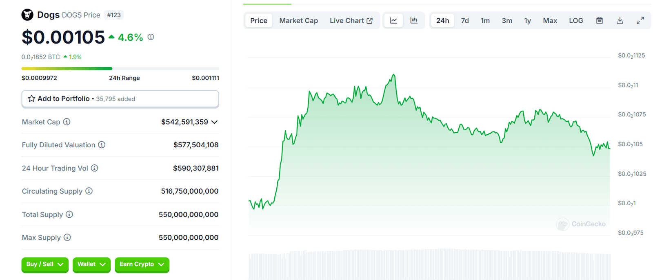This screenshot has width=653, height=280.
Task: Click the star icon in Add to Portfolio
Action: tap(31, 98)
